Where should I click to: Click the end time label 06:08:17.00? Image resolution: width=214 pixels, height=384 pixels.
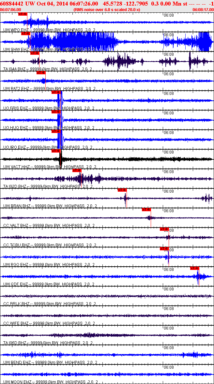click(x=203, y=9)
